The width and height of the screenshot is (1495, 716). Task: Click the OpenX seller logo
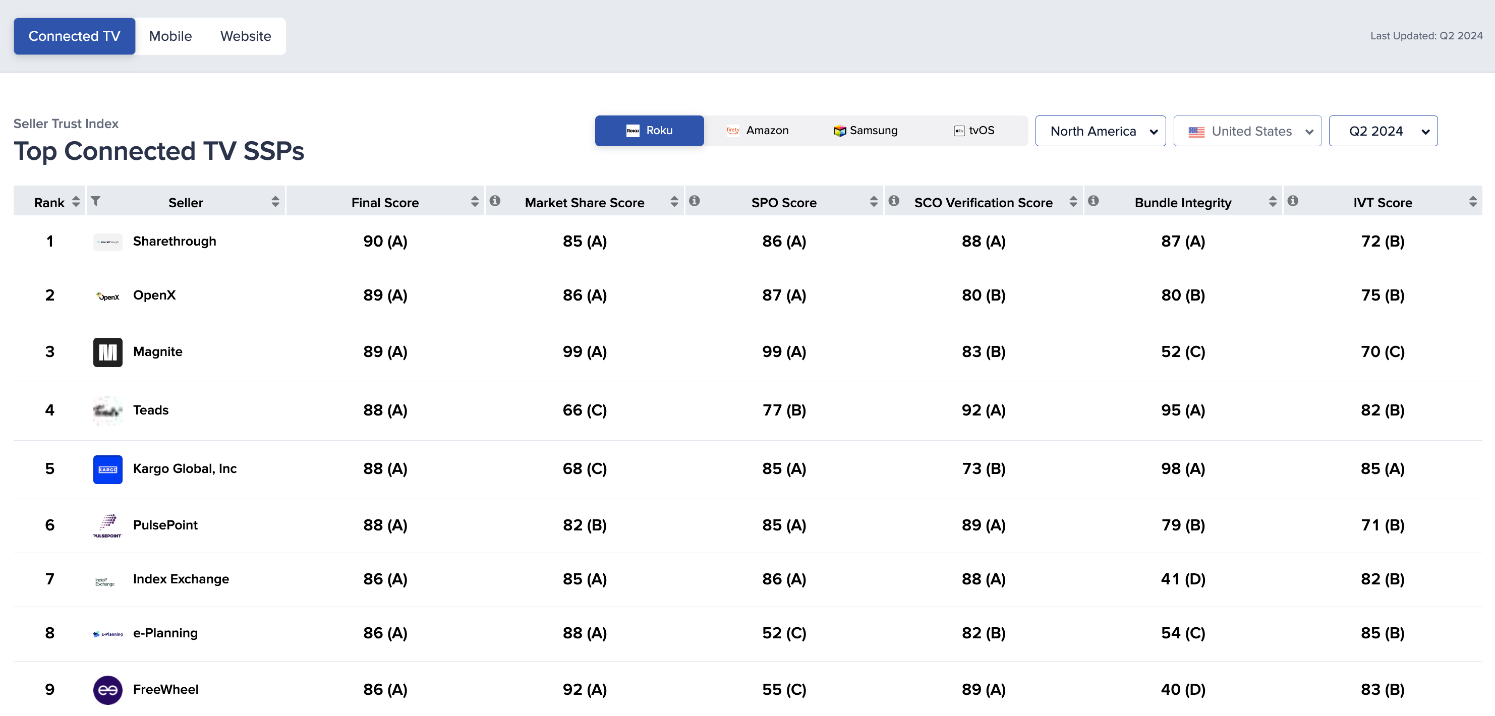(x=107, y=296)
